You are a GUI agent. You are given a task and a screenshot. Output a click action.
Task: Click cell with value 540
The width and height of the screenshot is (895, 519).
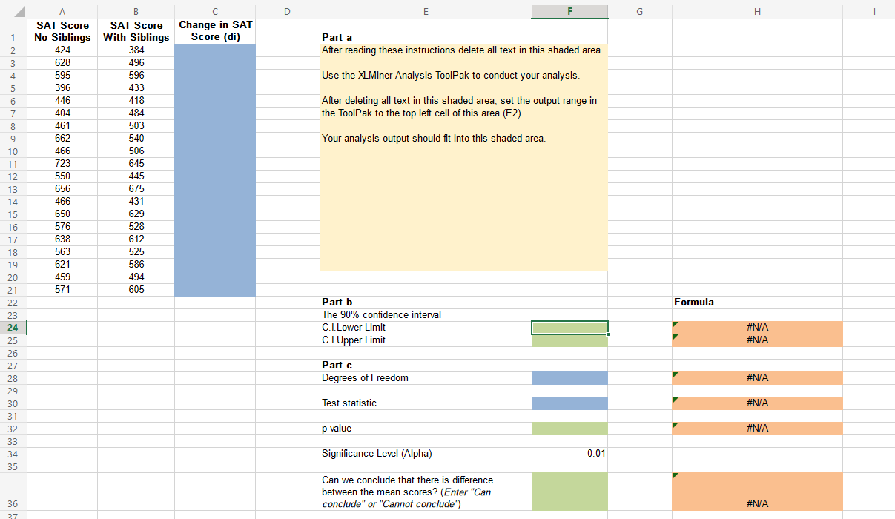(x=136, y=139)
